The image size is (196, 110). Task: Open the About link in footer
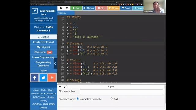click(x=36, y=90)
